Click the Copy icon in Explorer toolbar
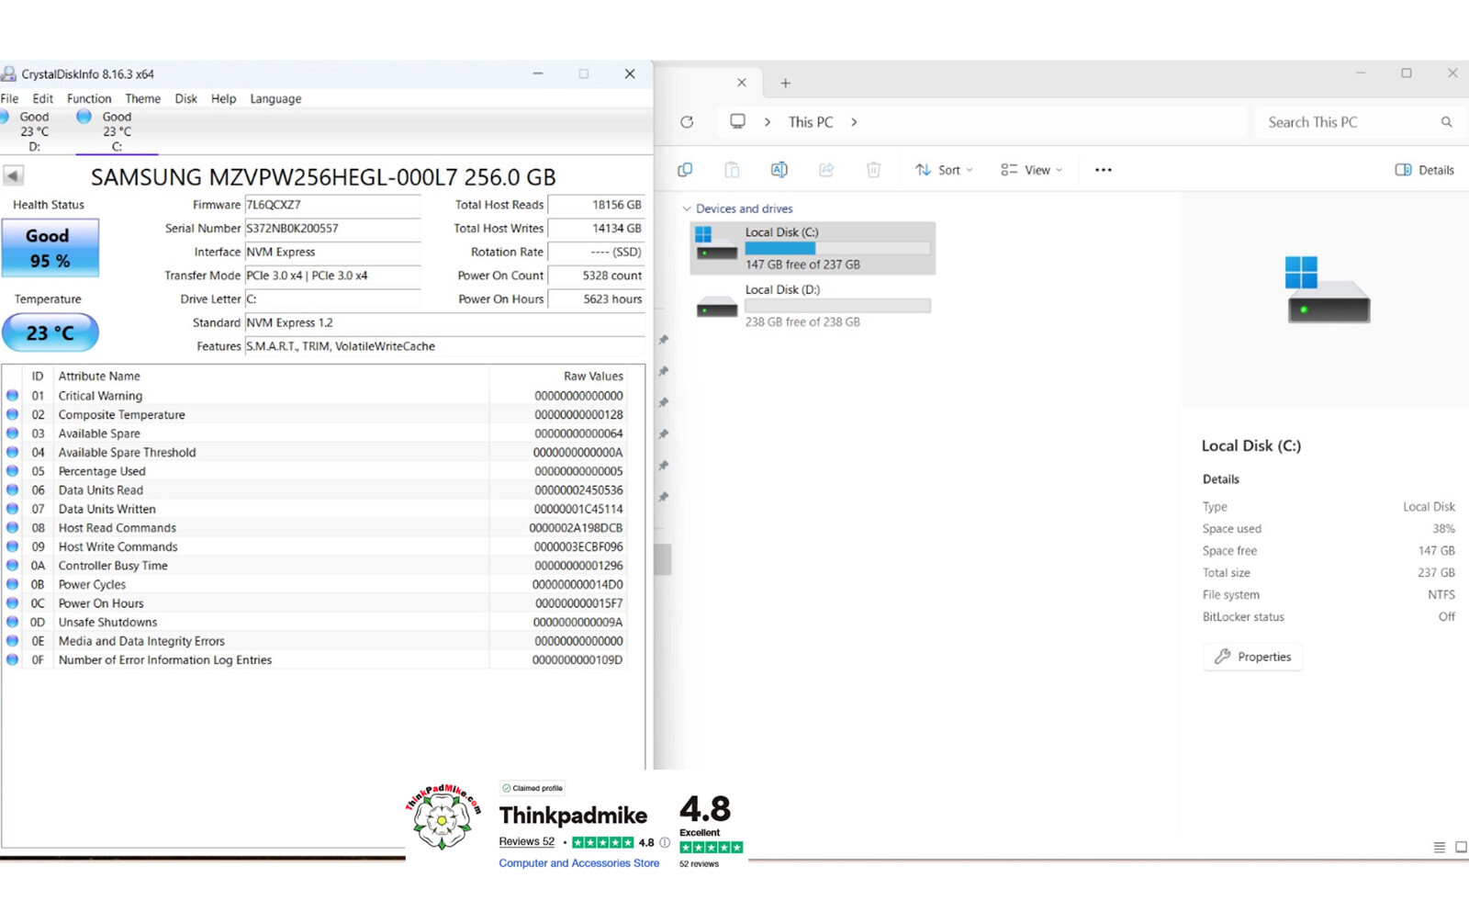 click(x=685, y=170)
